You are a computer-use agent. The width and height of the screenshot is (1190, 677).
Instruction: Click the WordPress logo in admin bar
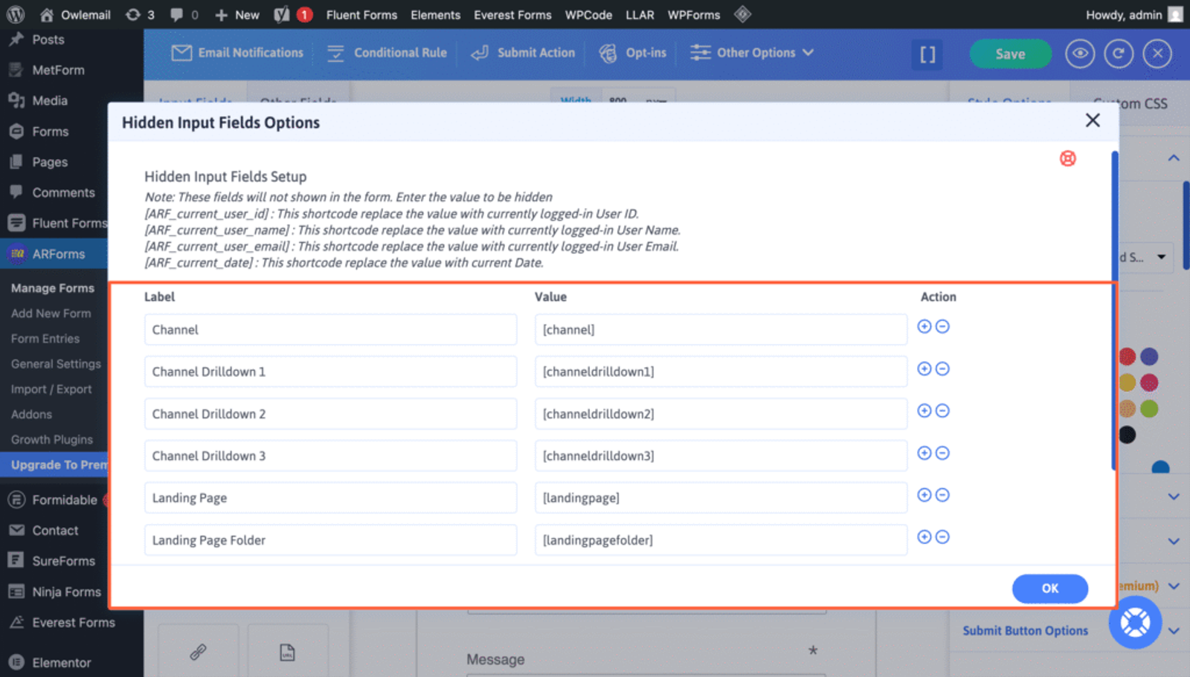(x=16, y=14)
